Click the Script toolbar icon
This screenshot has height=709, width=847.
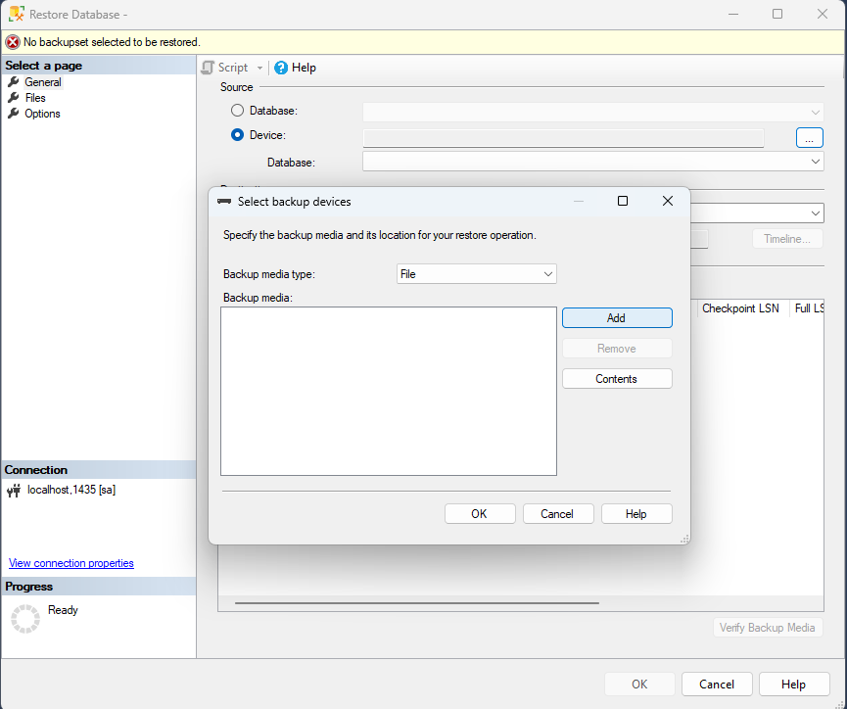tap(208, 67)
